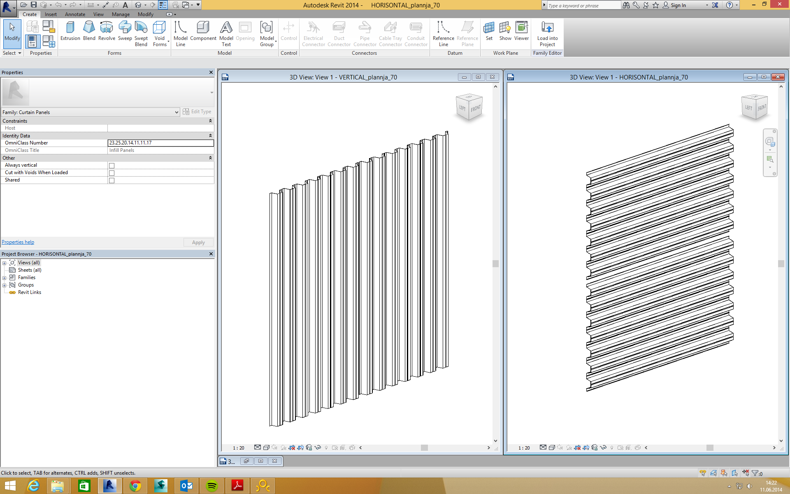
Task: Enable the Always vertical checkbox
Action: click(112, 165)
